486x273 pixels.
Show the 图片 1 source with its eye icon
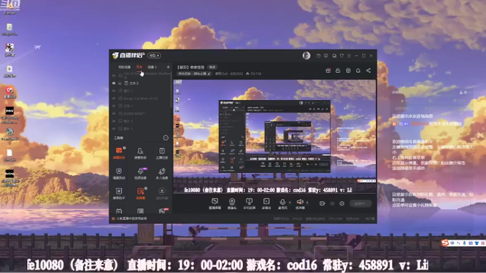[114, 129]
